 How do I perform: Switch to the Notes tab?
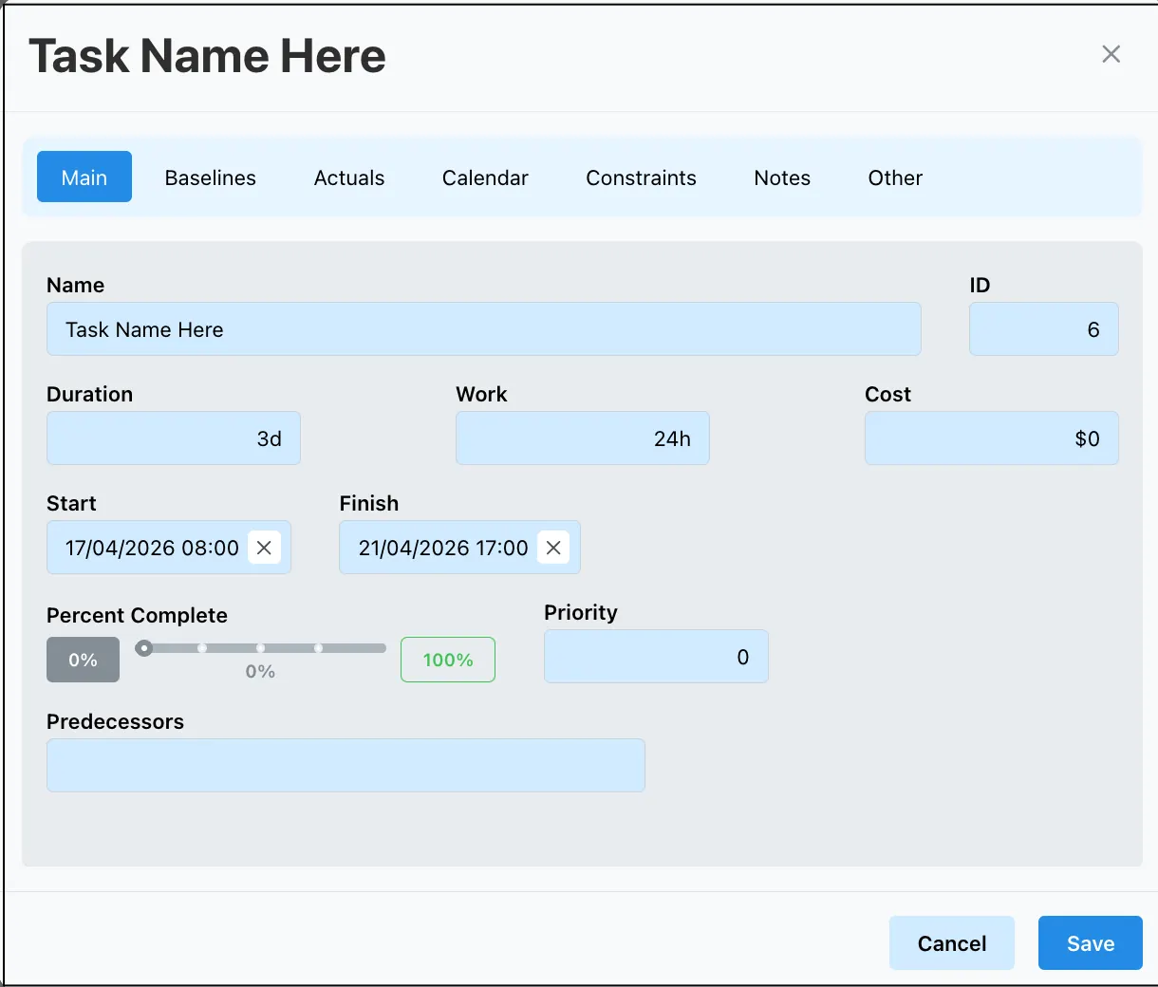[782, 177]
